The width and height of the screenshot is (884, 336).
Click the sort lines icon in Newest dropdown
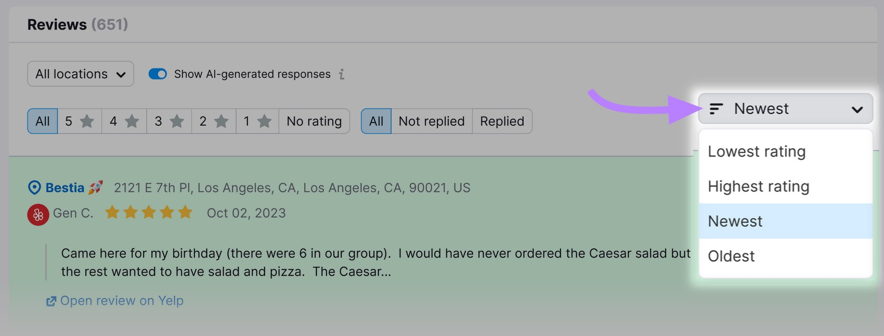coord(718,109)
